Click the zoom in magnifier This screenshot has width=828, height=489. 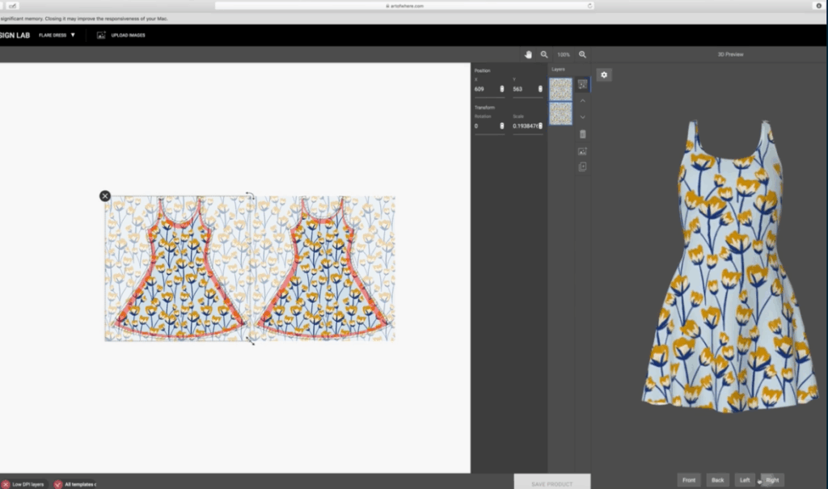(x=582, y=54)
